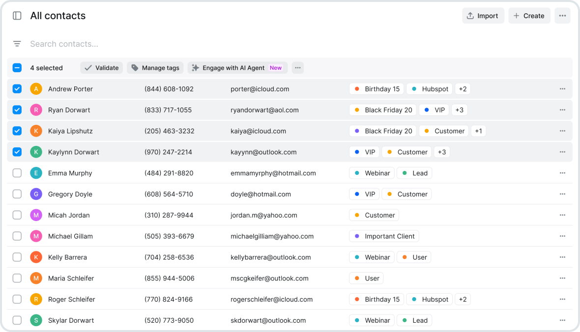Click the Create button
Screen dimensions: 580x332
click(x=529, y=15)
